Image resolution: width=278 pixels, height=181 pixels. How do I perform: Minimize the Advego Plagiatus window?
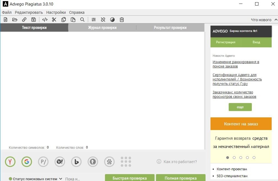click(241, 4)
